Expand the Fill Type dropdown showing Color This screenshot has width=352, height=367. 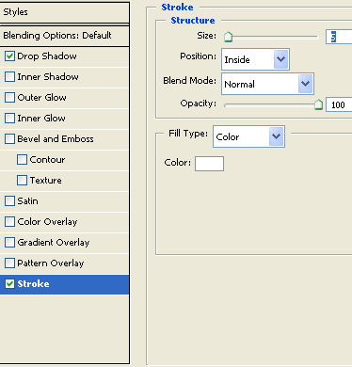248,136
